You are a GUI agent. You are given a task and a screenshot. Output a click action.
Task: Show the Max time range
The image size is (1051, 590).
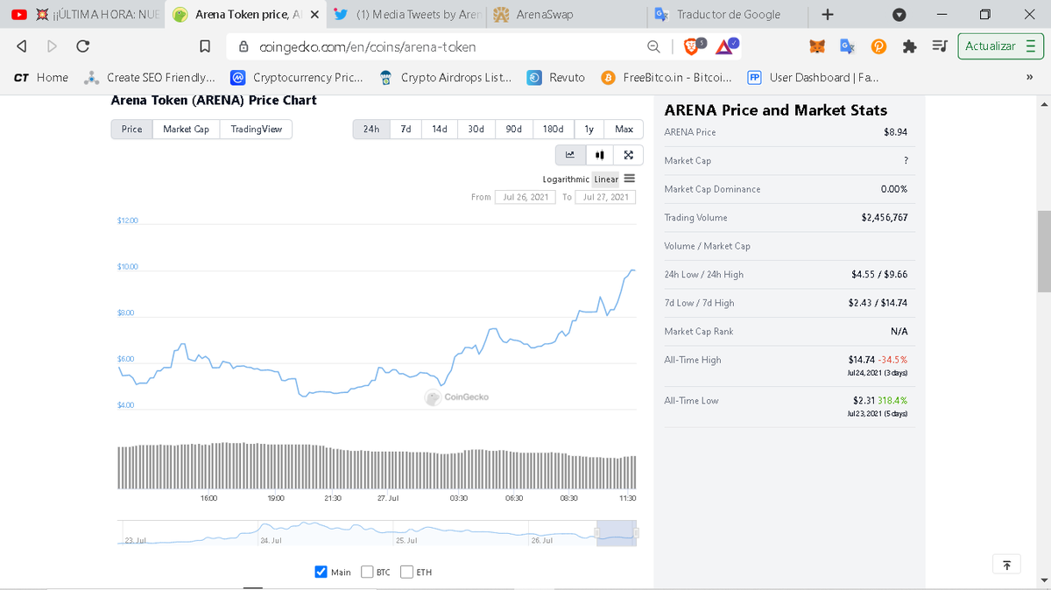coord(624,130)
